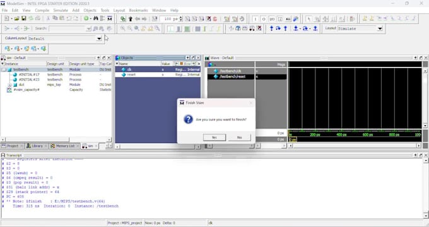Select the #INITIAL #23 process row
The image size is (429, 227).
(x=56, y=79)
